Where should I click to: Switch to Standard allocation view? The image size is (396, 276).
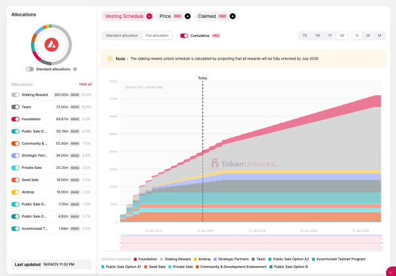pos(122,35)
